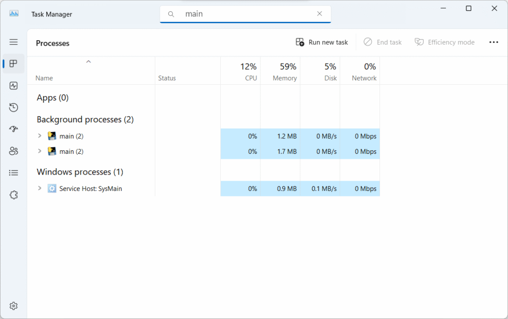This screenshot has height=319, width=508.
Task: Go to Startup apps page
Action: (13, 129)
